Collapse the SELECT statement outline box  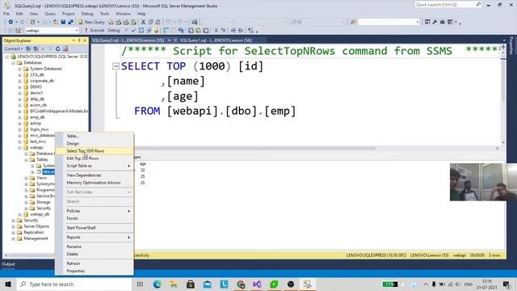tap(116, 66)
